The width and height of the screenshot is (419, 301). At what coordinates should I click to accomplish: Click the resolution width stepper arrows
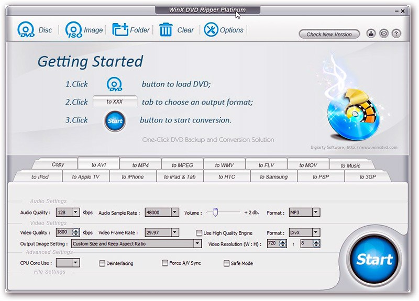coord(283,243)
